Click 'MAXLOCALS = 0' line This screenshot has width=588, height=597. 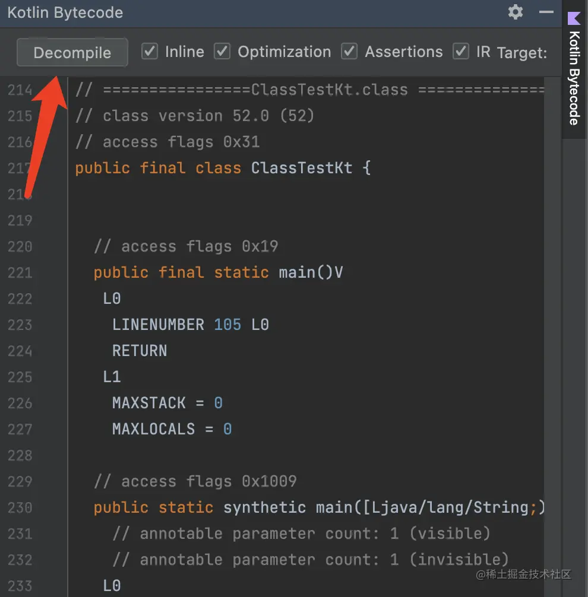point(172,429)
